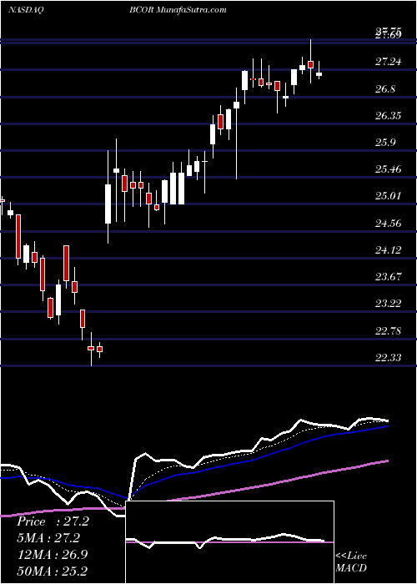Click the 5MA : 27.2 readout

48,538
